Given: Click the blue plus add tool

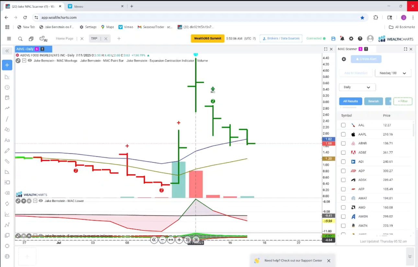Looking at the screenshot, I should tap(7, 65).
